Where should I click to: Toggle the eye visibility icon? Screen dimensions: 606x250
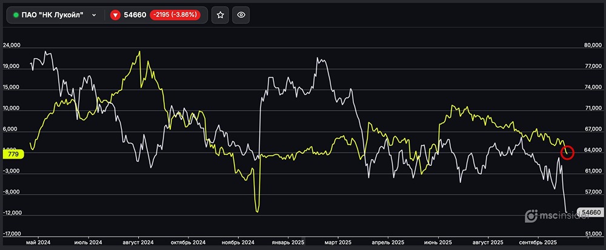(x=241, y=15)
